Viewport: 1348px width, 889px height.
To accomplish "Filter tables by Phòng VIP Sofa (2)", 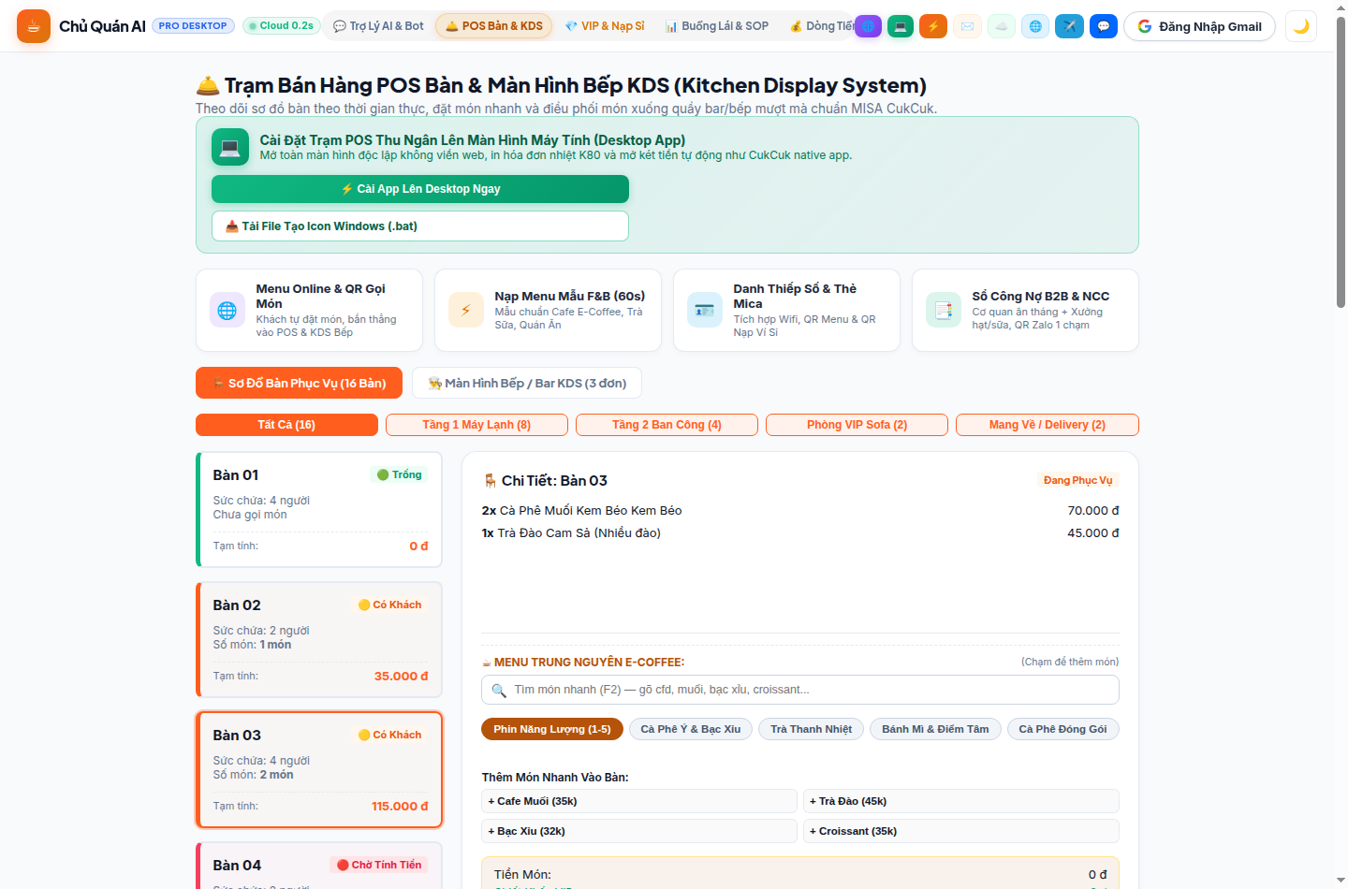I will 857,425.
